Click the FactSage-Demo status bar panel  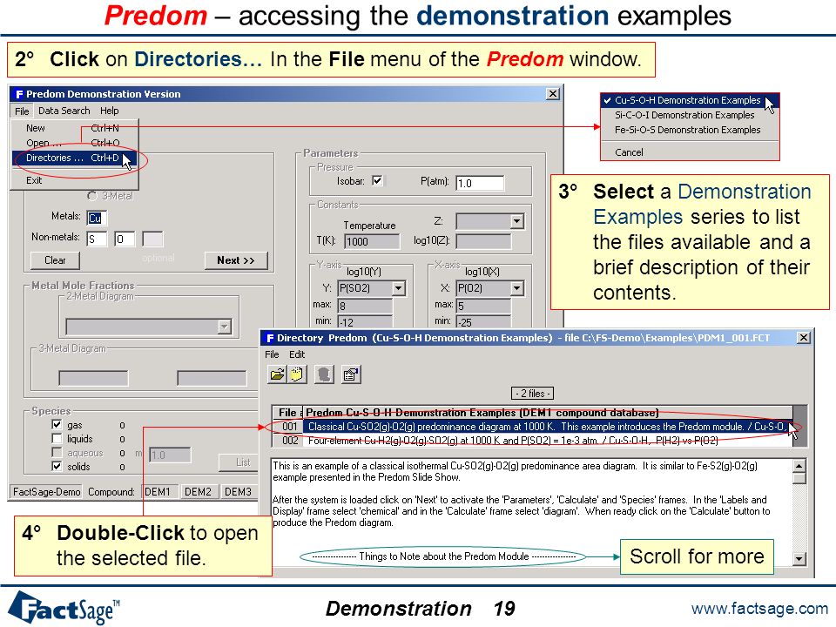pos(47,491)
